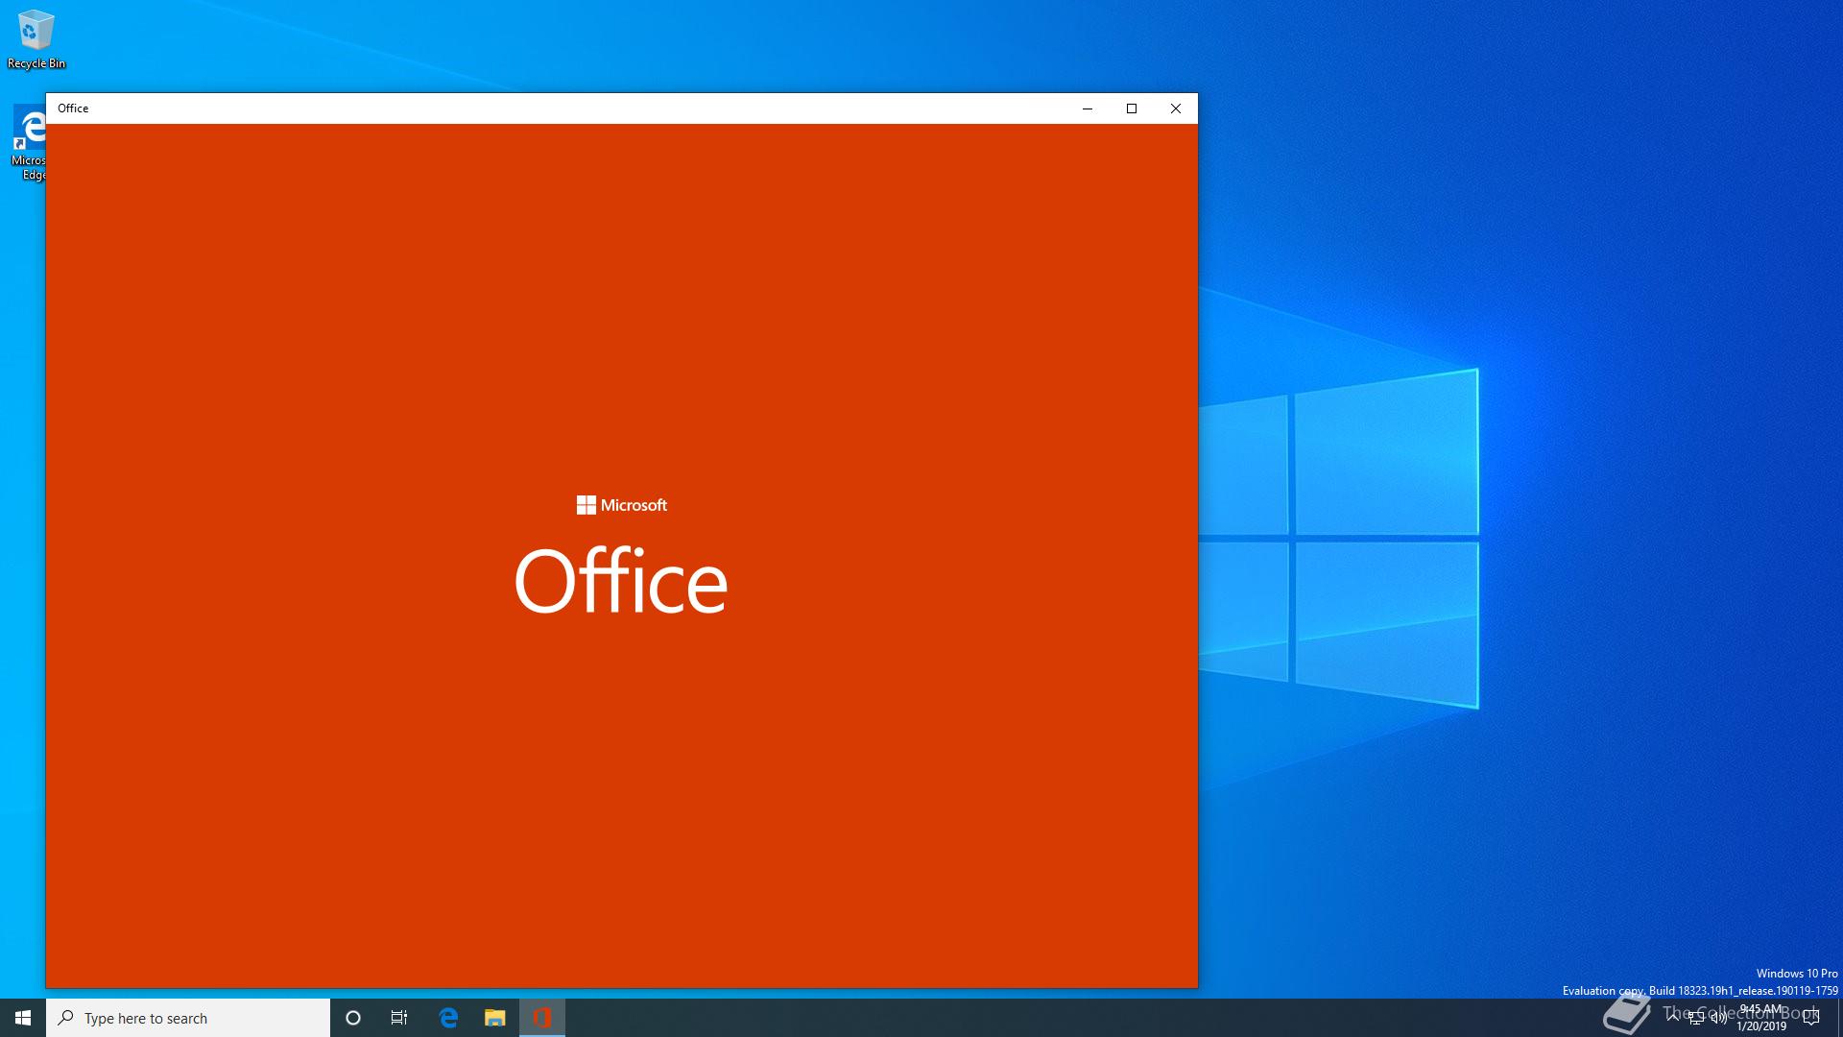Click the search magnifier icon in taskbar

[x=65, y=1018]
